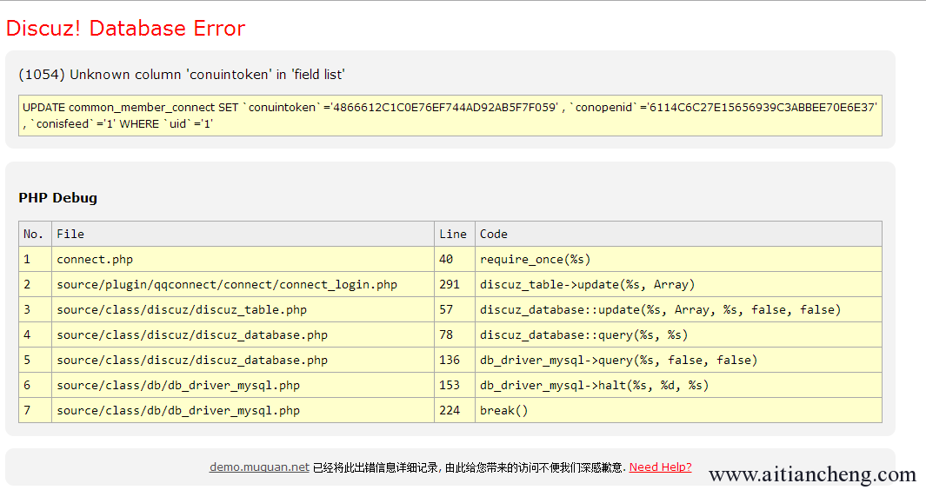The width and height of the screenshot is (926, 490).
Task: Click row number 7 cell
Action: (36, 410)
